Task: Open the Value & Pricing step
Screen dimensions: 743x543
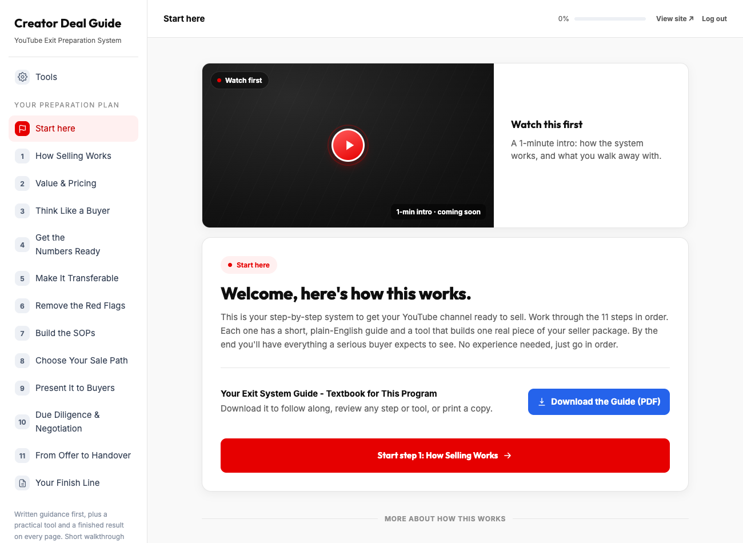Action: [74, 183]
